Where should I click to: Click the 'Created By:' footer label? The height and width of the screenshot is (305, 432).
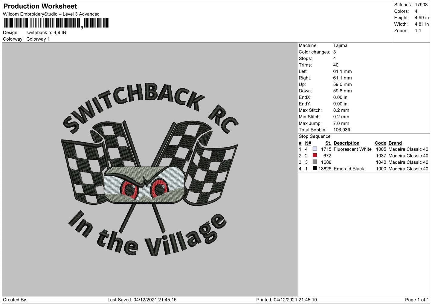click(15, 300)
